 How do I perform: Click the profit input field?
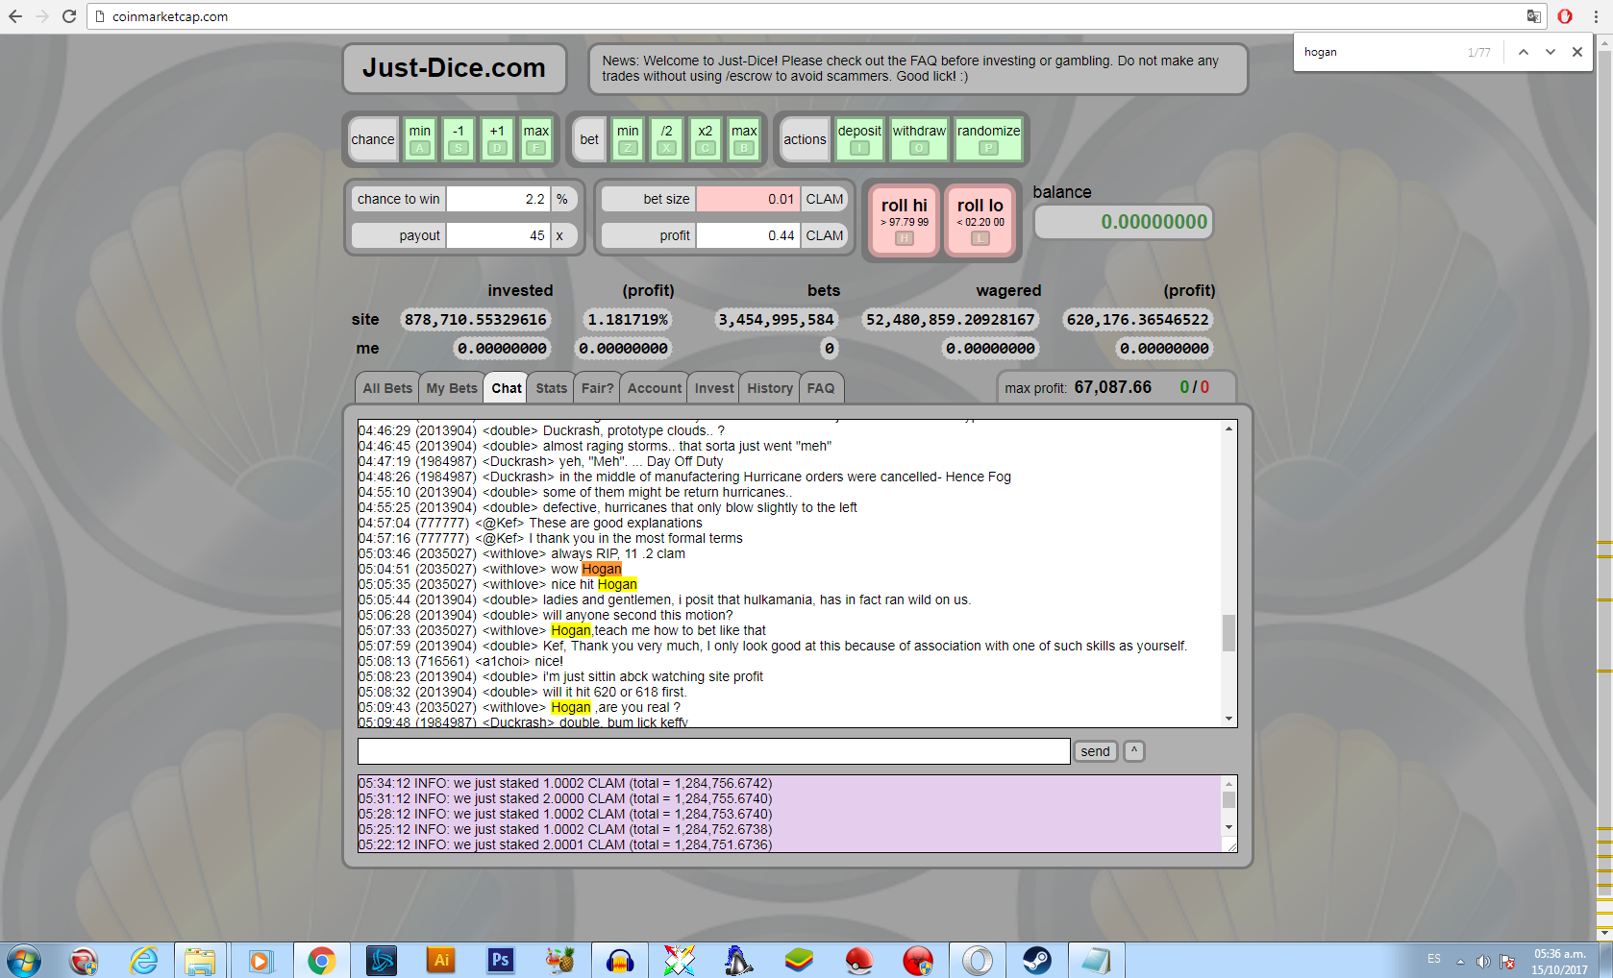click(x=748, y=235)
